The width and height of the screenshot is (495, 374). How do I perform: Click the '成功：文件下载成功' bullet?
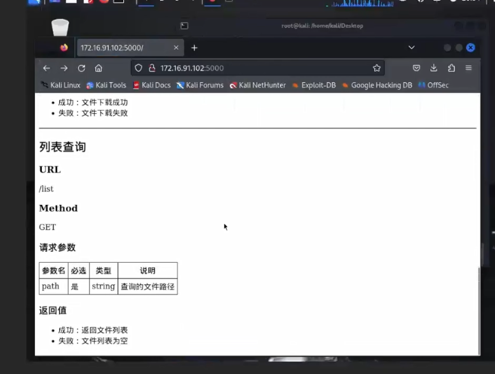point(93,102)
